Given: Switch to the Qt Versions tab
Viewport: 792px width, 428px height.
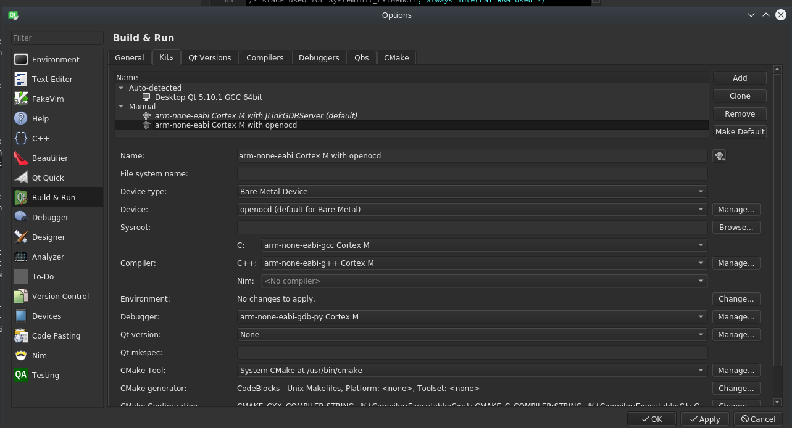Looking at the screenshot, I should [x=210, y=57].
